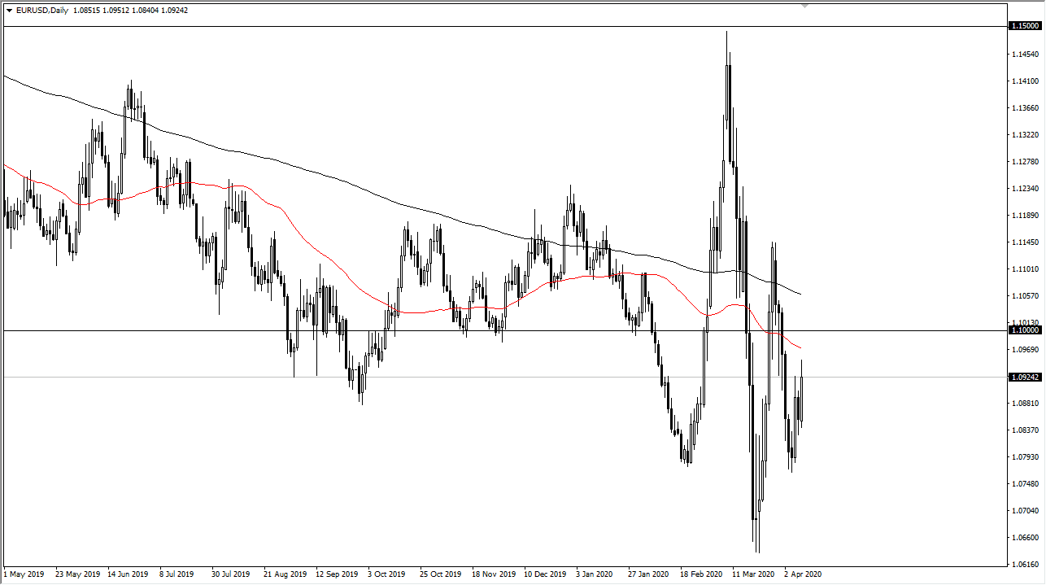Click the 2 Apr 2020 date label
The width and height of the screenshot is (1046, 585).
tap(804, 574)
